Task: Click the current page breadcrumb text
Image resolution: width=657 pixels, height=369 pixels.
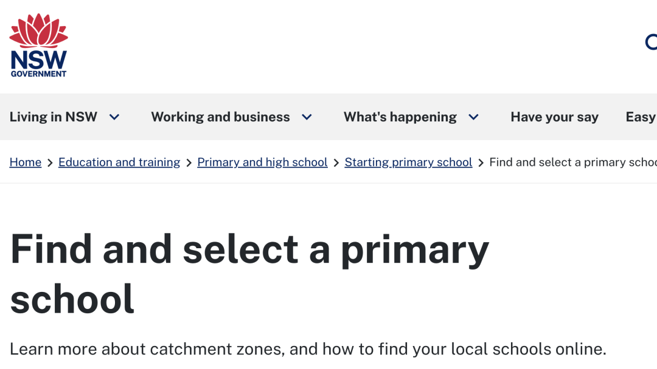Action: click(572, 163)
